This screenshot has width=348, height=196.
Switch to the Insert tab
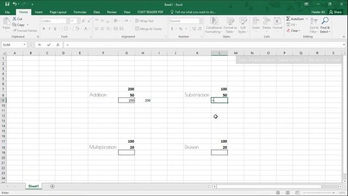pos(39,12)
